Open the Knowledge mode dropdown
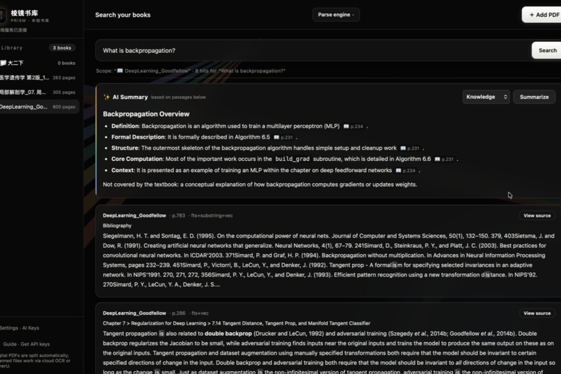 pyautogui.click(x=486, y=97)
